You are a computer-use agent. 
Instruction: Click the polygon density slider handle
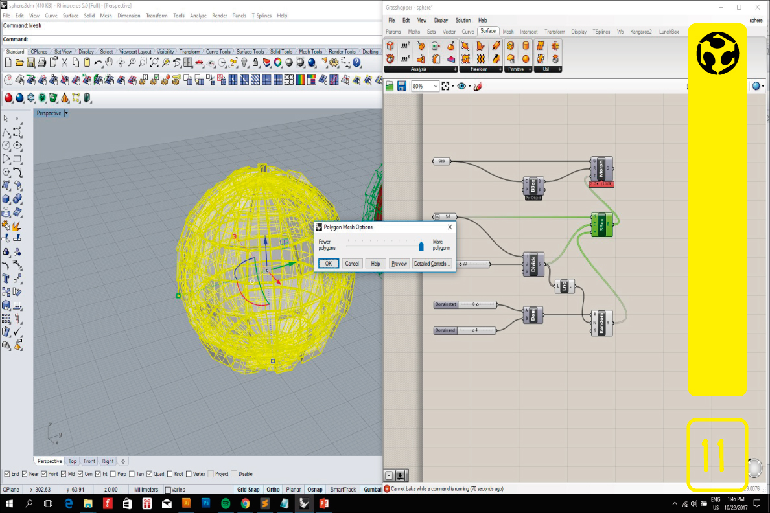click(421, 245)
